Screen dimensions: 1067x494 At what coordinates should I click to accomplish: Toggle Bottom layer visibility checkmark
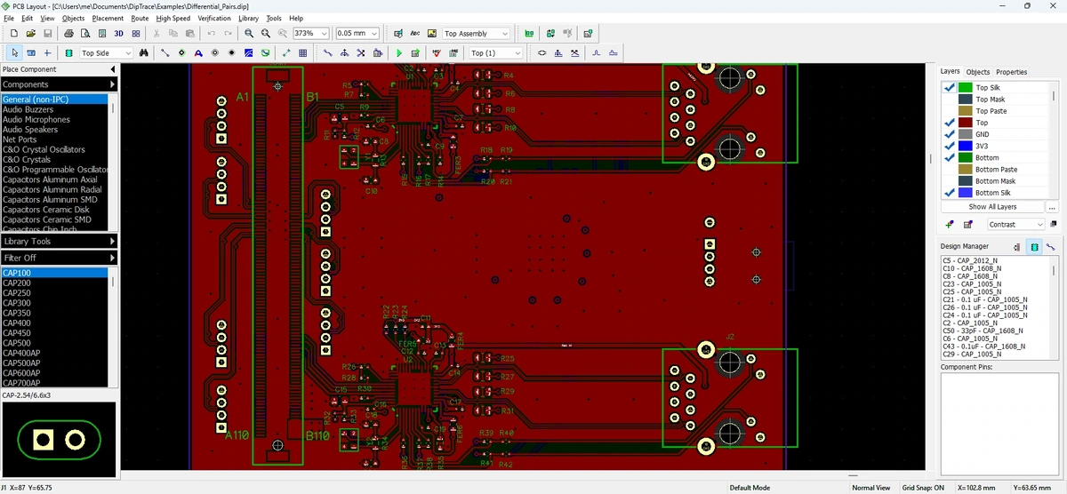point(949,157)
